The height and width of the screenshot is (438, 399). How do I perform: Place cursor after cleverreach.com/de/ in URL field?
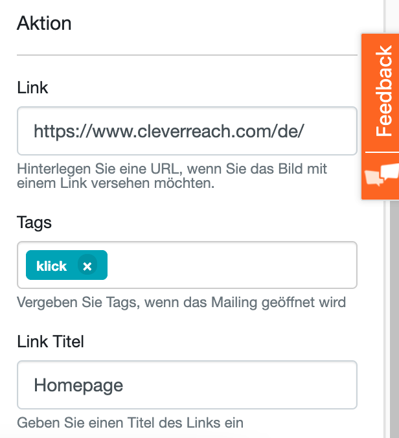coord(305,132)
